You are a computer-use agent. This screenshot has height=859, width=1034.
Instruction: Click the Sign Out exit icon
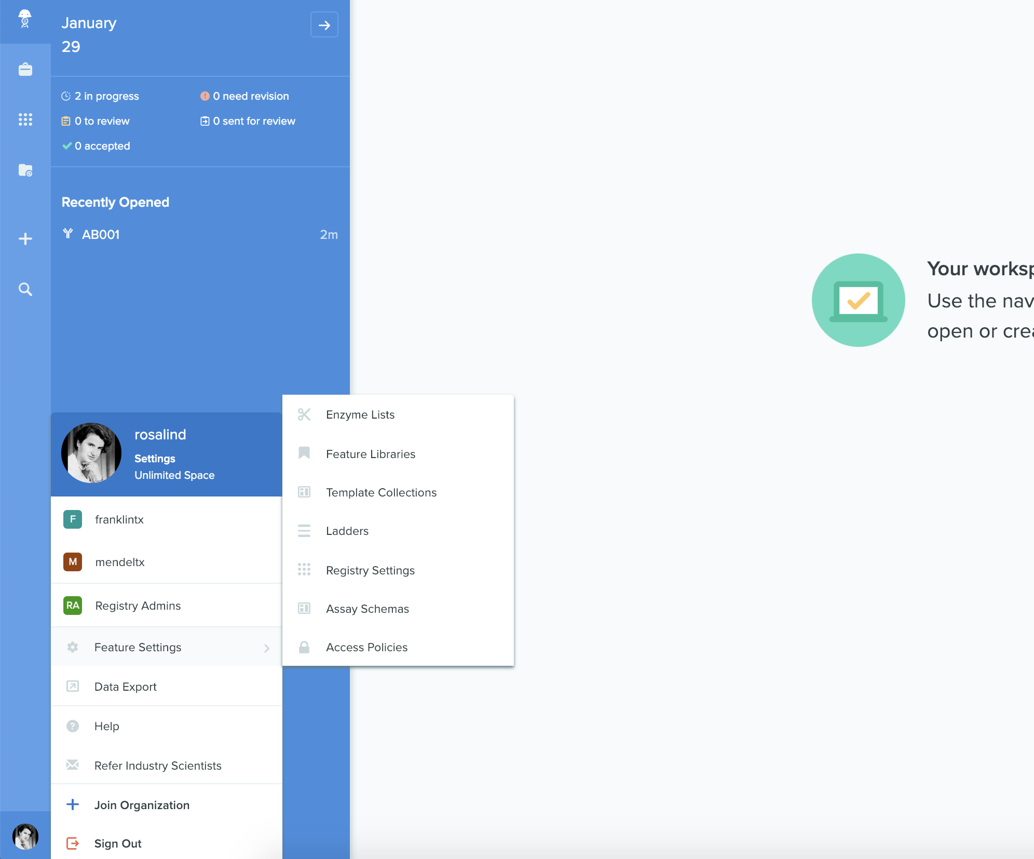pyautogui.click(x=73, y=843)
